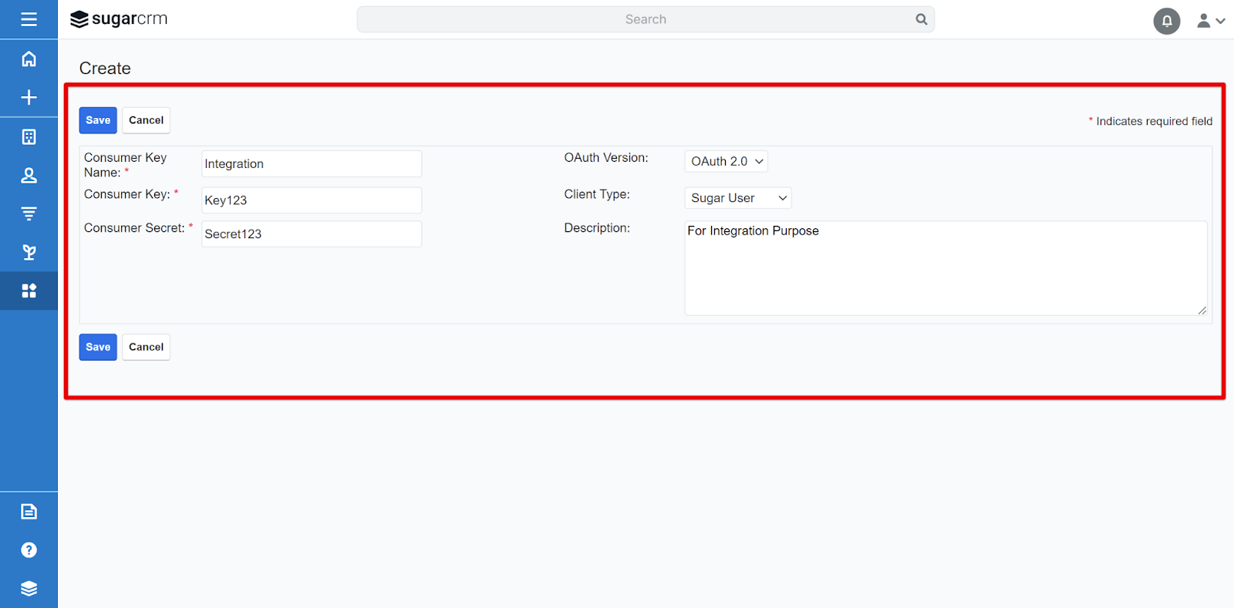Open Help question mark icon
1234x608 pixels.
[x=29, y=549]
